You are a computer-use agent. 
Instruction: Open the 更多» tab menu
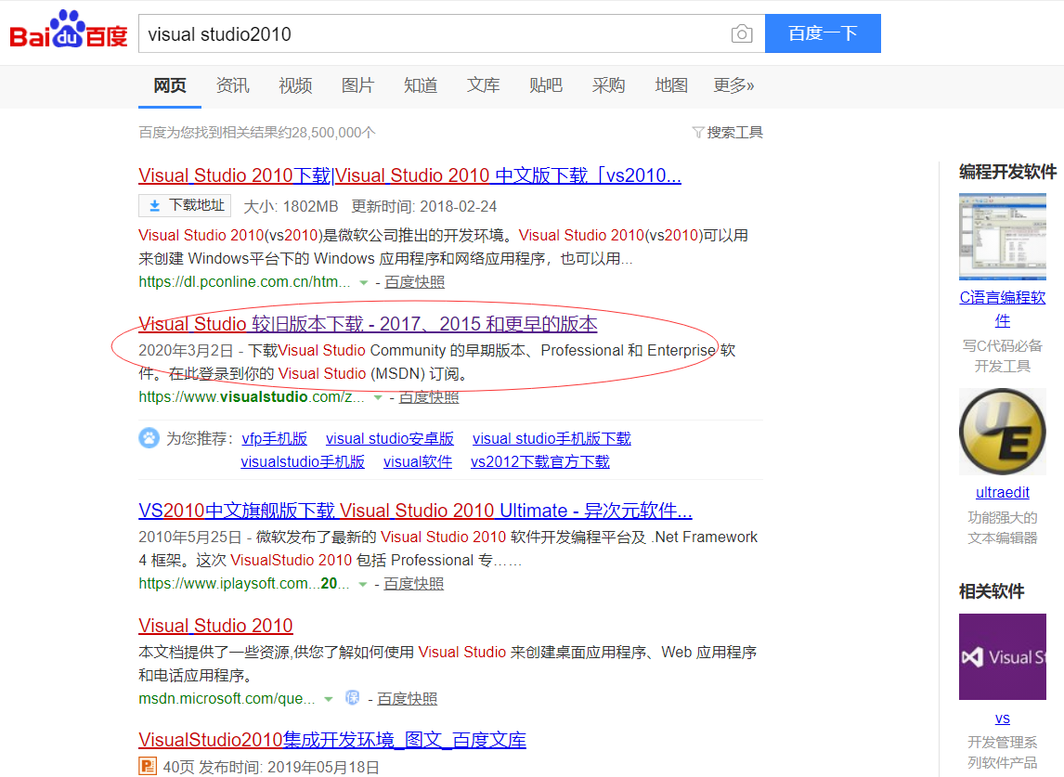(x=733, y=85)
